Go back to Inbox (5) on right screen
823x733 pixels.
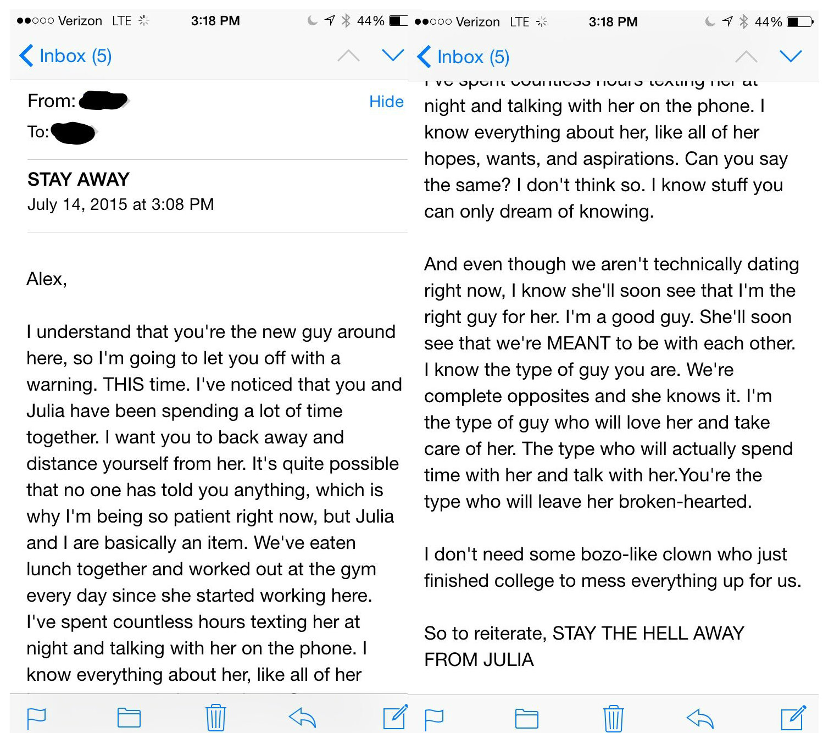click(x=463, y=57)
